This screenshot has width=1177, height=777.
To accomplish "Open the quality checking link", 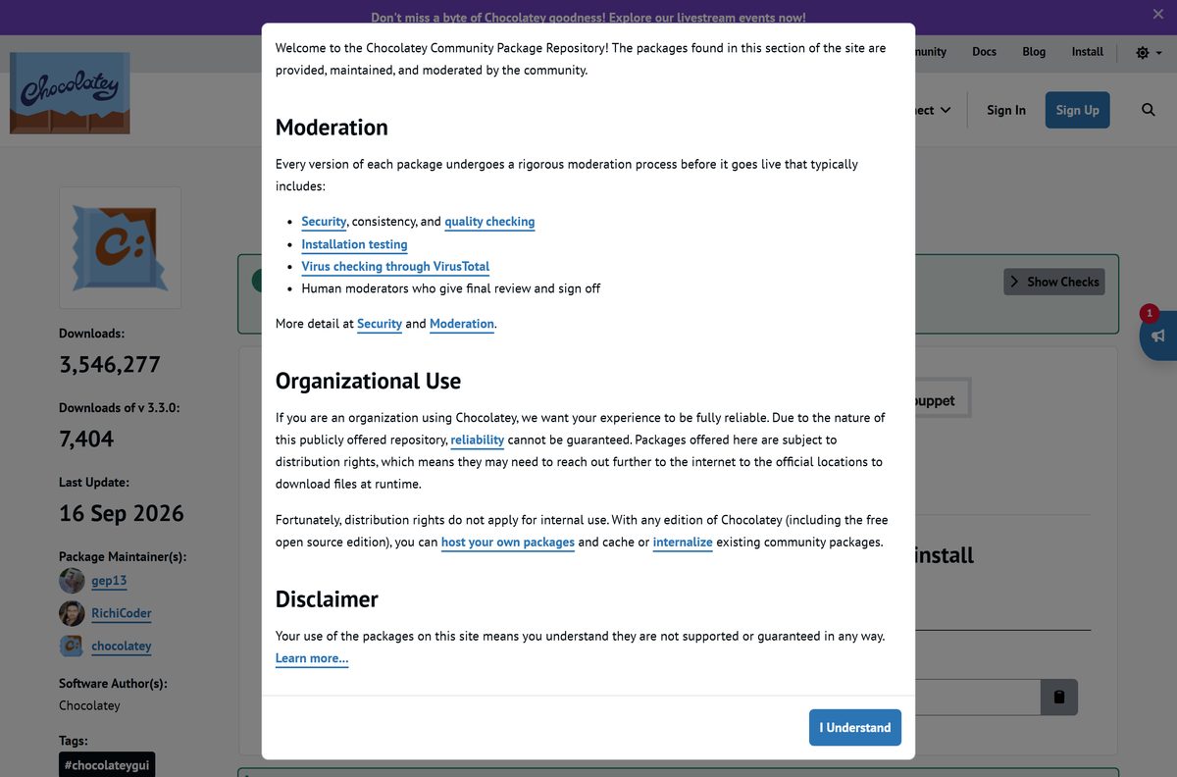I will pyautogui.click(x=489, y=222).
